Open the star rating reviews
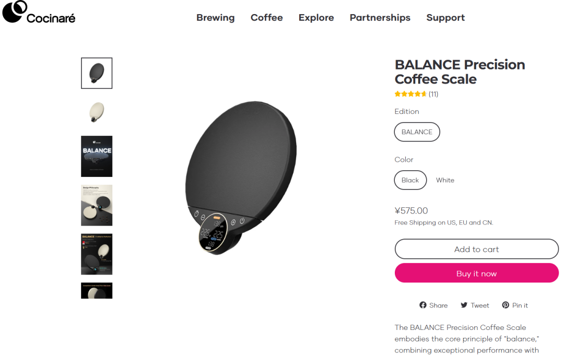This screenshot has width=564, height=355. pos(416,94)
